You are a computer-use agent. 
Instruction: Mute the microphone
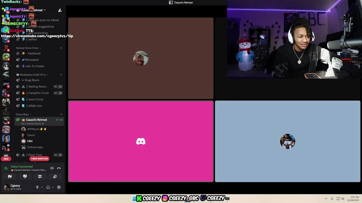pyautogui.click(x=37, y=187)
